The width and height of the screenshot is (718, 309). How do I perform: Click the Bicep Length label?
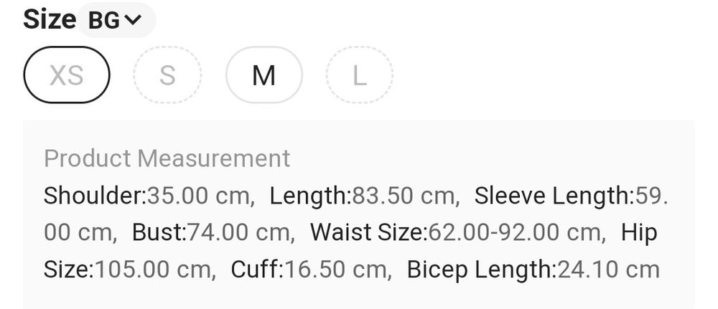click(480, 270)
